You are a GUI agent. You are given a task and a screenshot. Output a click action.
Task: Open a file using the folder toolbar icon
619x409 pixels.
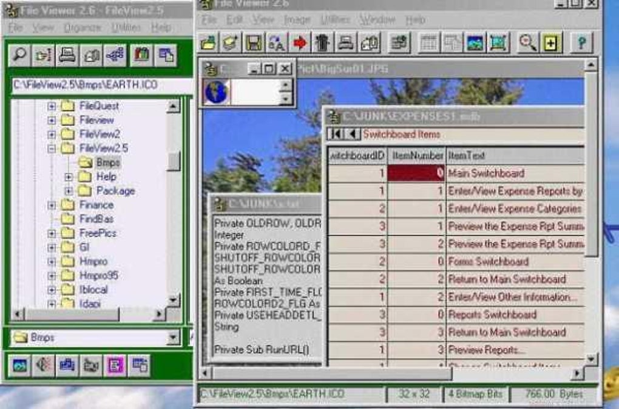click(x=208, y=42)
